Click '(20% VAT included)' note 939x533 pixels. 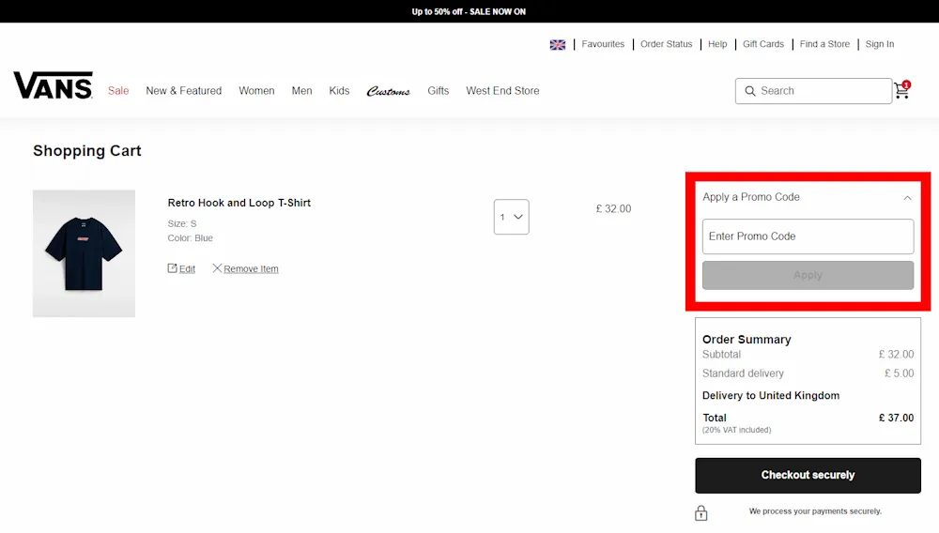[736, 430]
